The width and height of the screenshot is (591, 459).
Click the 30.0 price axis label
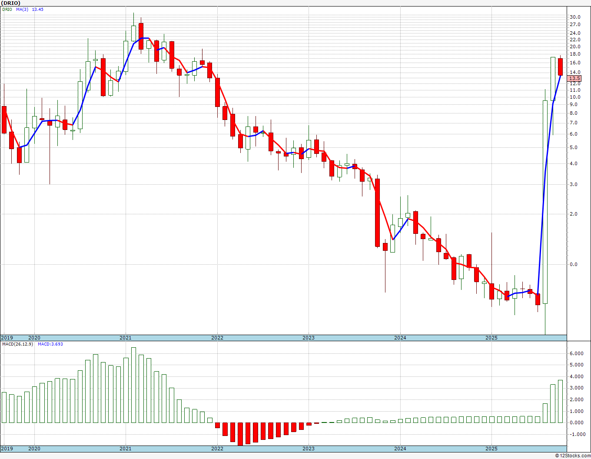pos(575,17)
